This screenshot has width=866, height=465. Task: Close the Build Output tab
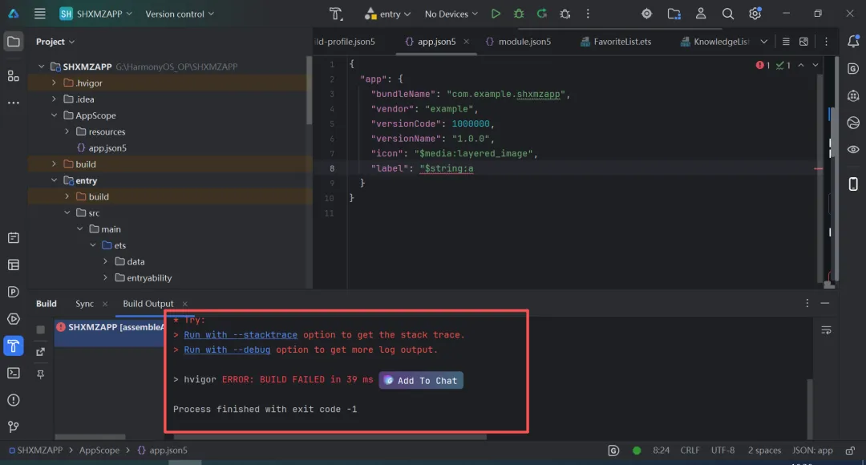185,304
